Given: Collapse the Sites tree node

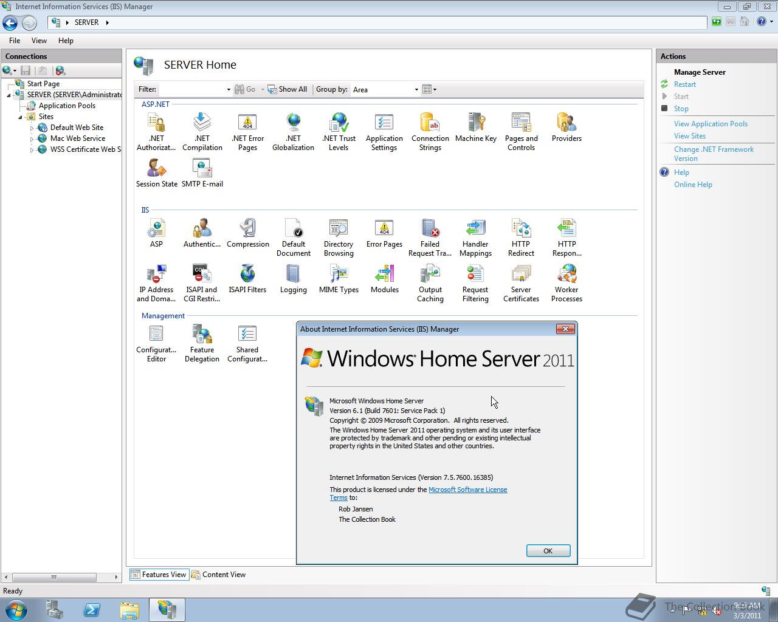Looking at the screenshot, I should pyautogui.click(x=20, y=117).
